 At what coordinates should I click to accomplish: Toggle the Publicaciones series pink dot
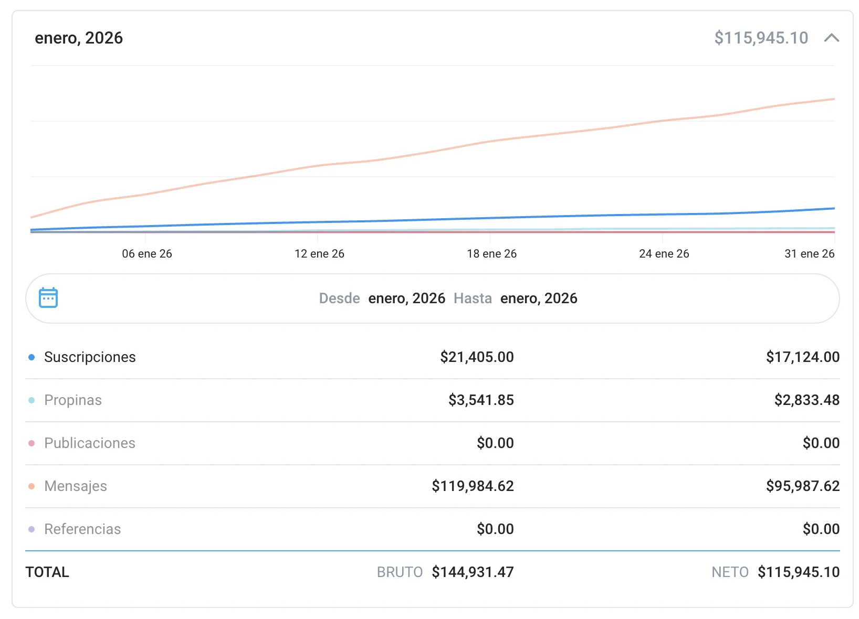[32, 443]
